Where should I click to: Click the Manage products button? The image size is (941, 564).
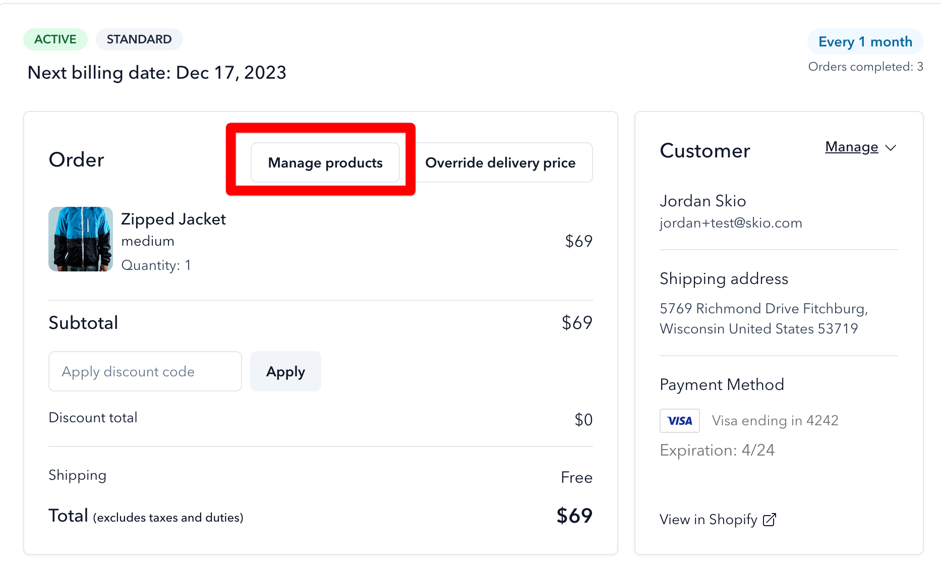click(x=325, y=162)
